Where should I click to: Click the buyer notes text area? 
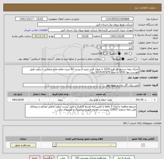pos(81,111)
